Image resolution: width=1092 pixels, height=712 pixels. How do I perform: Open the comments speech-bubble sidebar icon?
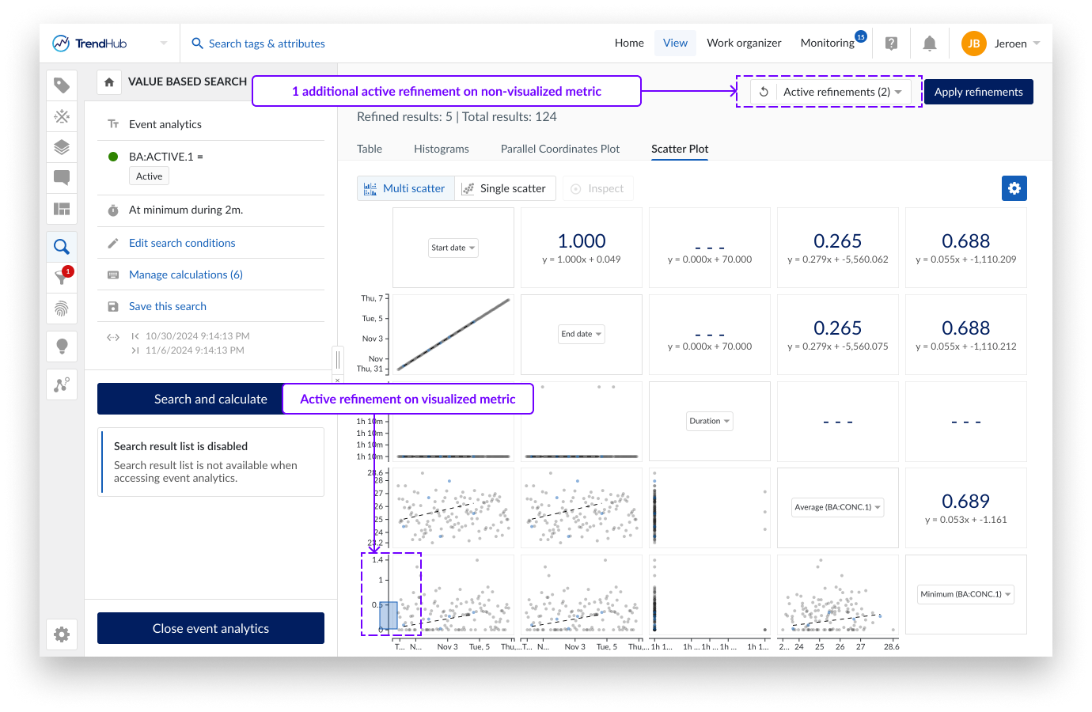[x=62, y=177]
